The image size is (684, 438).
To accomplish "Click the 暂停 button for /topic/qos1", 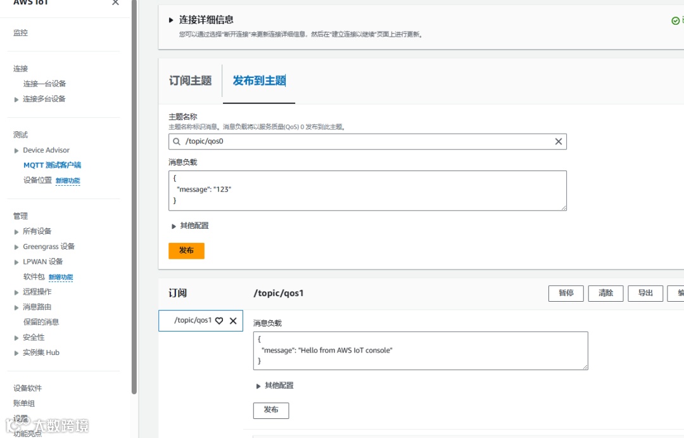I will click(x=566, y=293).
